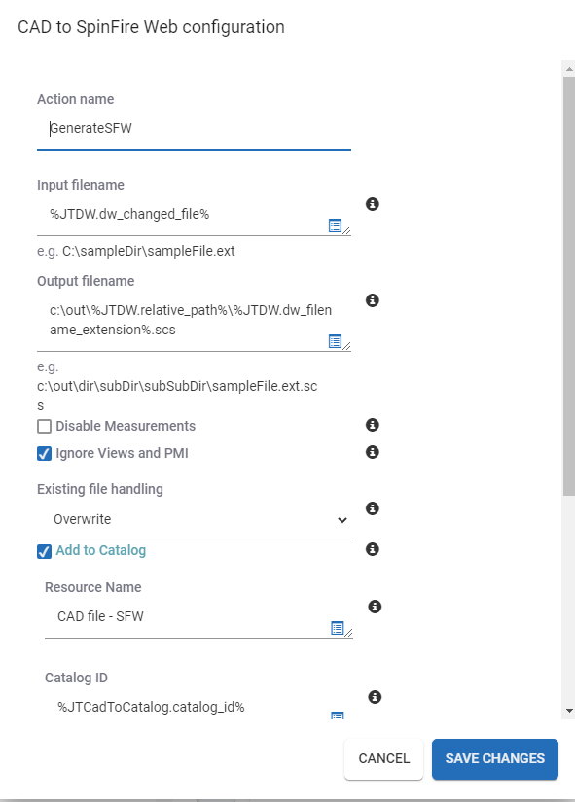Expand Existing file handling Overwrite dropdown
Image resolution: width=575 pixels, height=802 pixels.
coord(194,520)
